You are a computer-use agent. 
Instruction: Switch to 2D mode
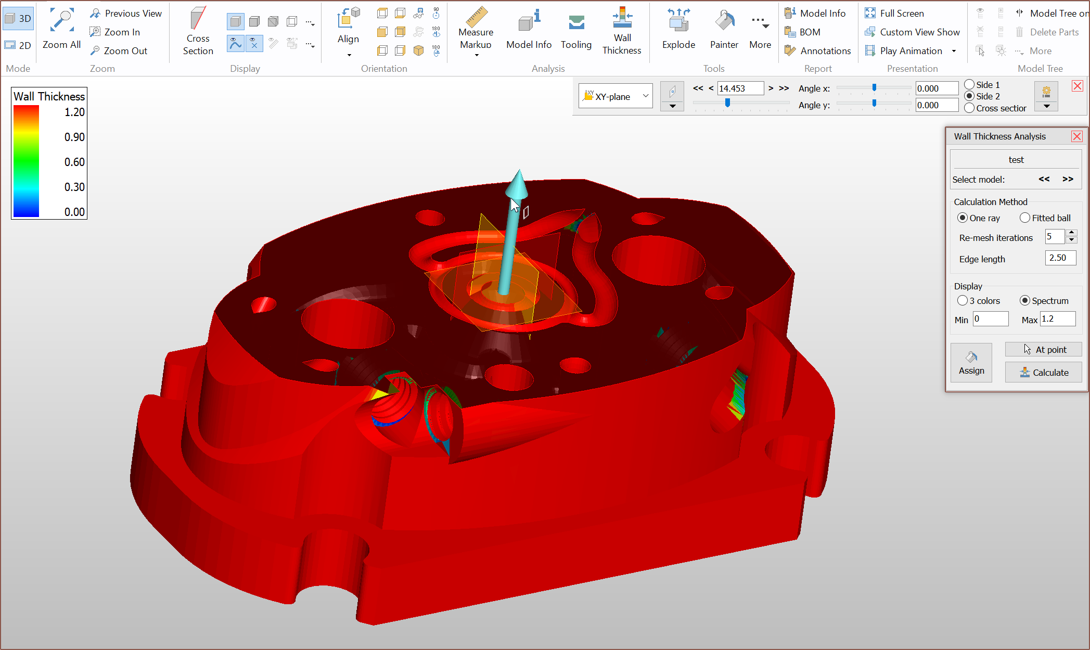(18, 45)
